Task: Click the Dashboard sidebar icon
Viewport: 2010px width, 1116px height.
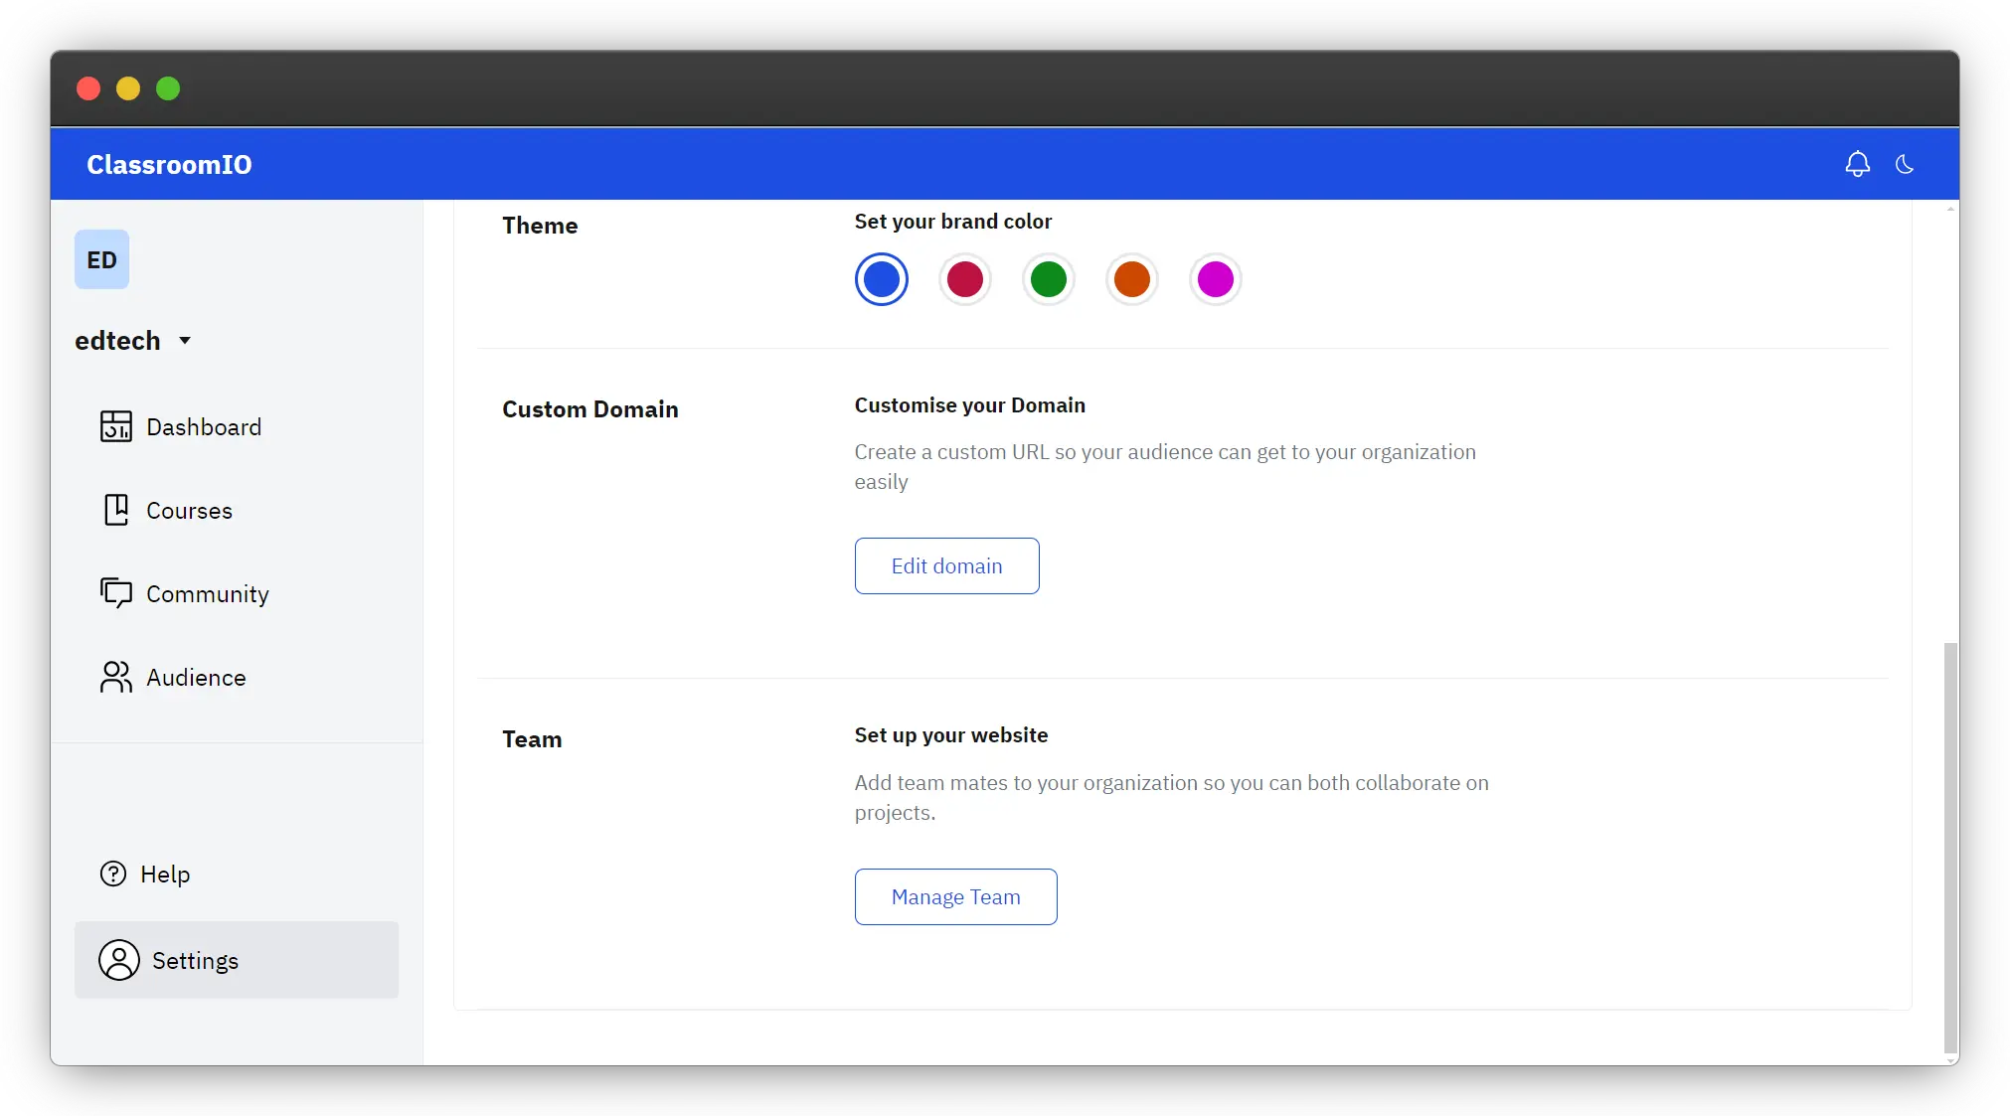Action: (115, 426)
